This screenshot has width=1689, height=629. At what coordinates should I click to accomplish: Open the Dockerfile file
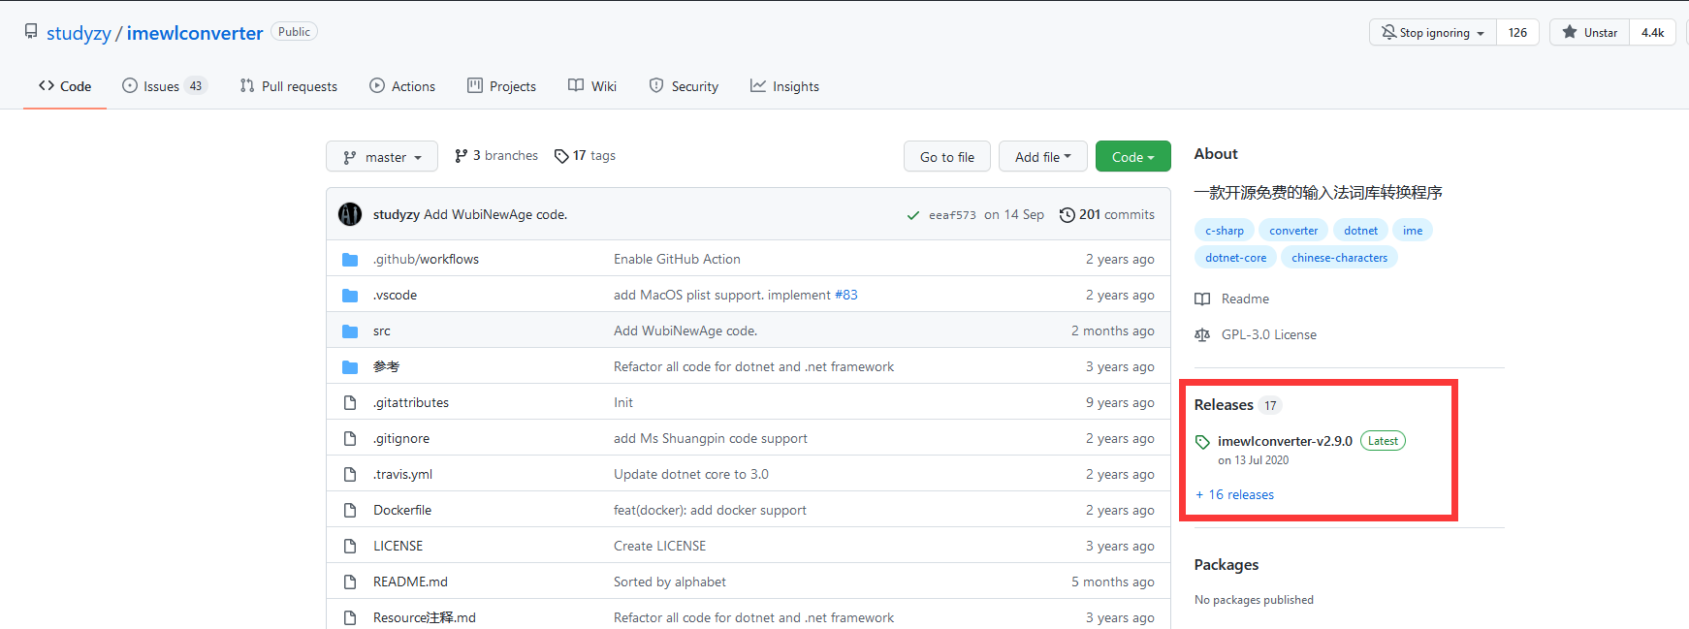402,510
